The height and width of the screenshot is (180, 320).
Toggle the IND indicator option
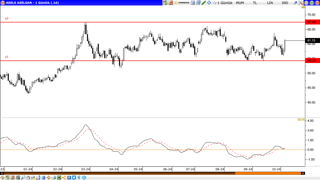tap(285, 3)
